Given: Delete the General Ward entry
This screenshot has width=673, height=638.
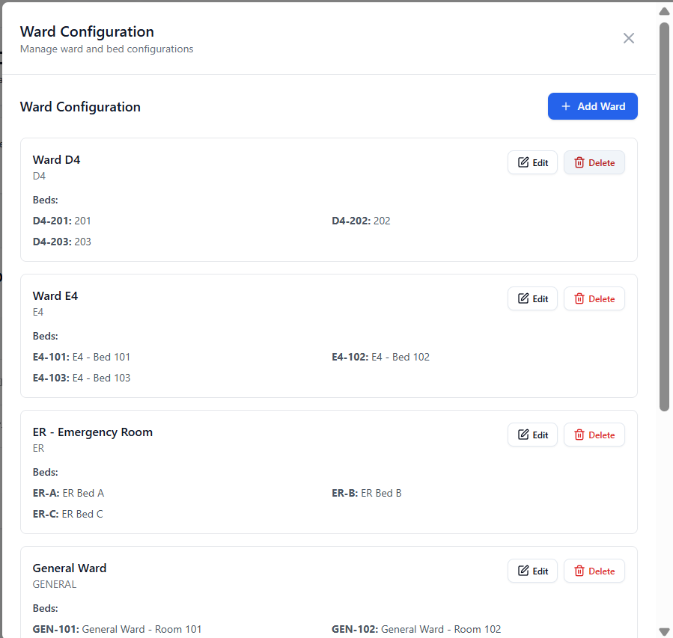Looking at the screenshot, I should (594, 571).
